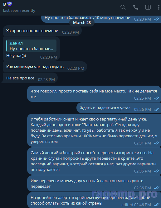The width and height of the screenshot is (161, 208).
Task: Click the read checkmarks on the 02:25 PM message
Action: coord(157,98)
